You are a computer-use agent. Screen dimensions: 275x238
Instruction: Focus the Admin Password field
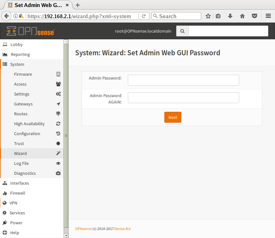(183, 80)
